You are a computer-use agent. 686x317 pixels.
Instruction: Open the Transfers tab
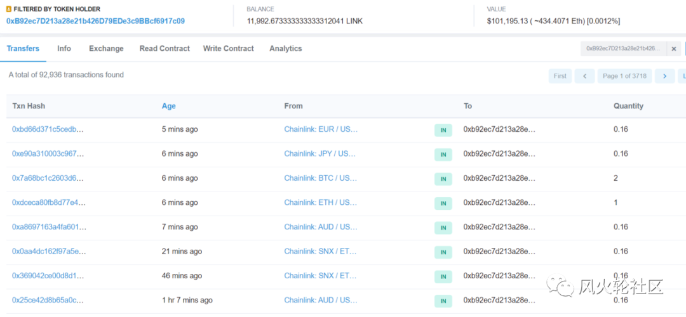pos(23,48)
